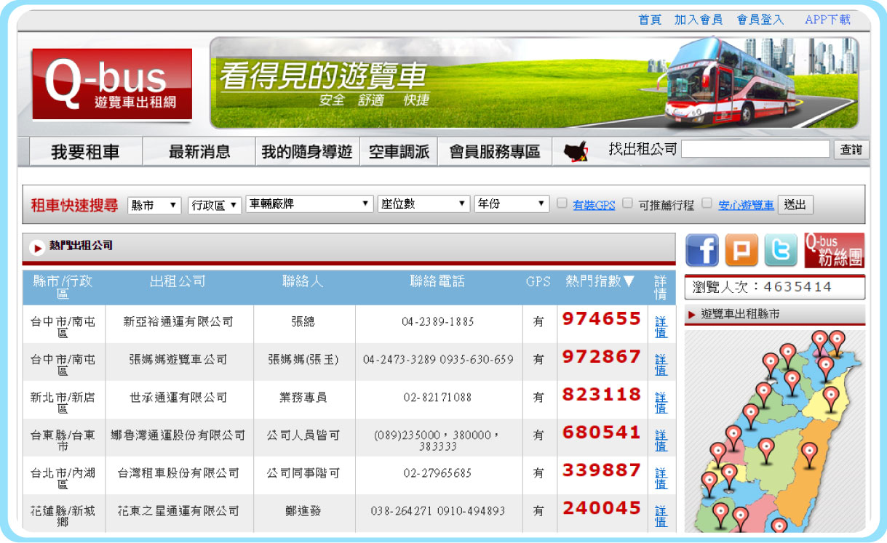Open the Facebook social icon
This screenshot has height=543, width=887.
[702, 250]
